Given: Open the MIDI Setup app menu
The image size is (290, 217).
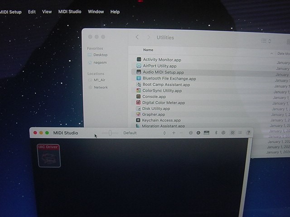Looking at the screenshot, I should [10, 12].
